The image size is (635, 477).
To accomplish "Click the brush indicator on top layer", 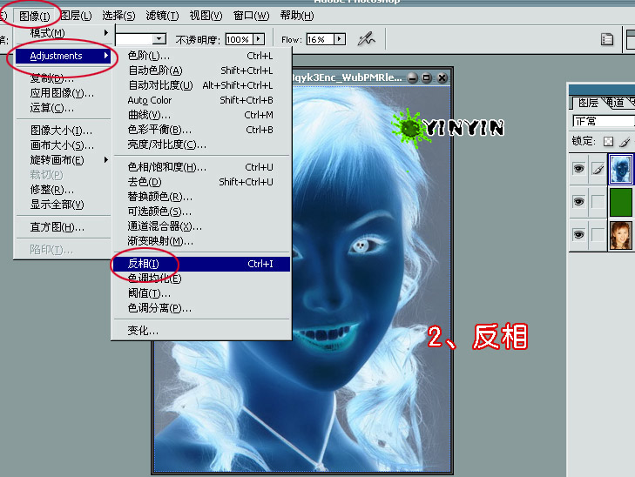I will point(598,169).
